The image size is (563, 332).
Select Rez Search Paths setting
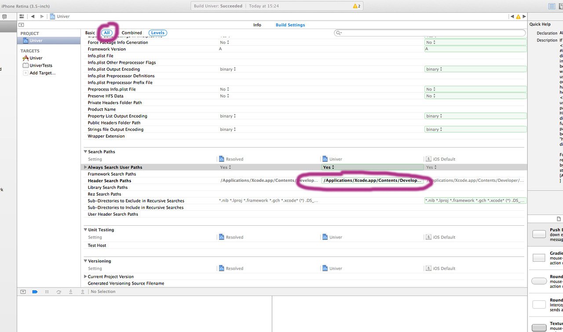[104, 194]
